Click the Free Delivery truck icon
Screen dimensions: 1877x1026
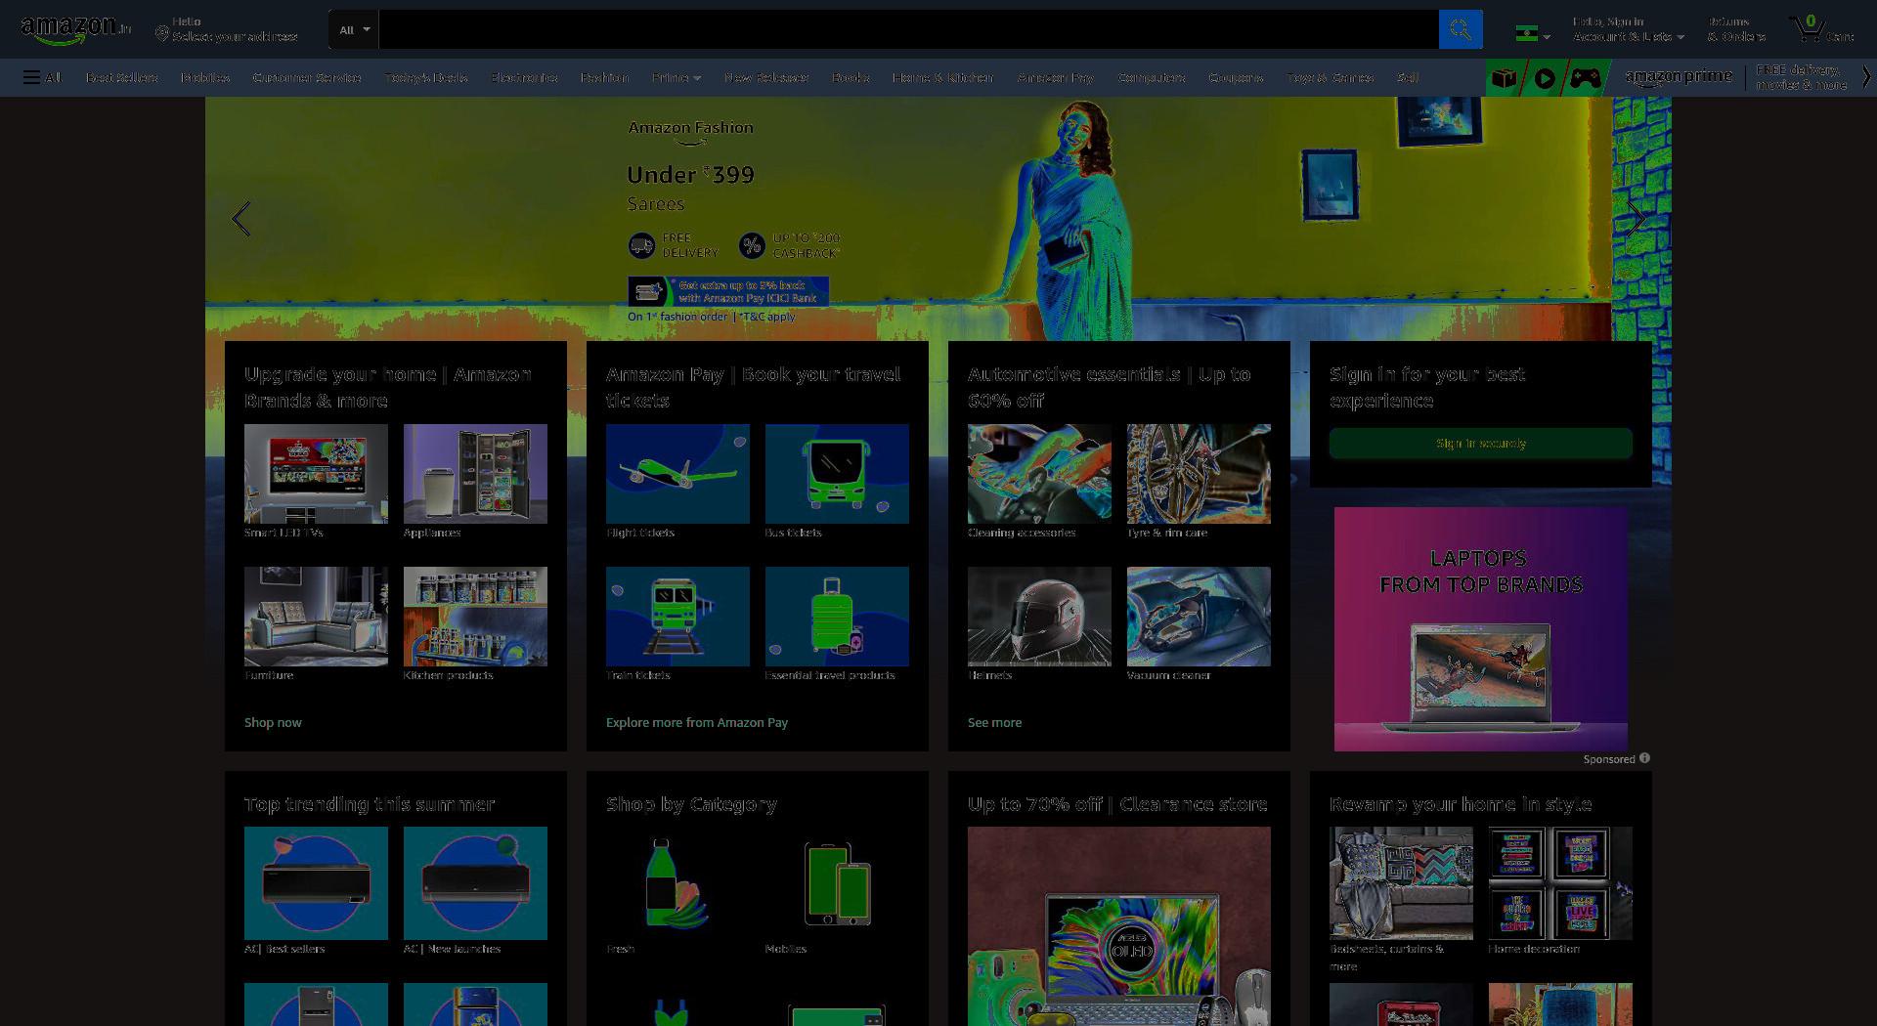click(641, 245)
